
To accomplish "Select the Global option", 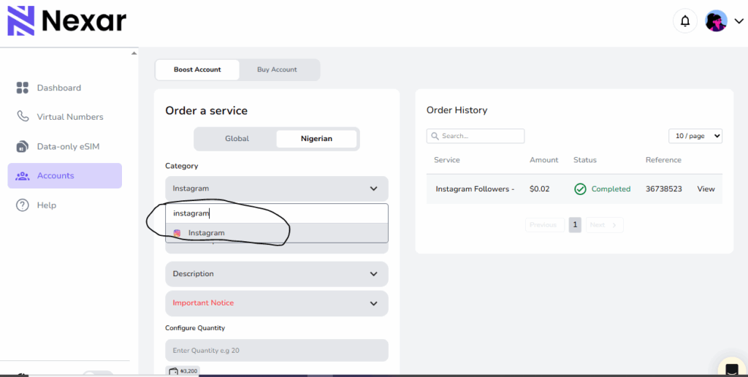I will (x=237, y=139).
